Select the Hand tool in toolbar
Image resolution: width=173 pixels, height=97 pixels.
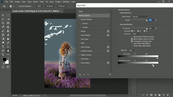point(8,51)
